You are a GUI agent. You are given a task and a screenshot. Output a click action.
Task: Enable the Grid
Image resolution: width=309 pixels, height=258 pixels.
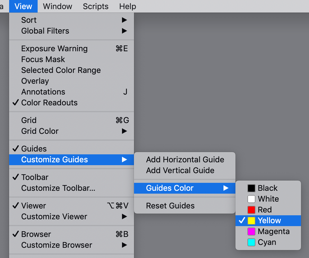(x=72, y=120)
